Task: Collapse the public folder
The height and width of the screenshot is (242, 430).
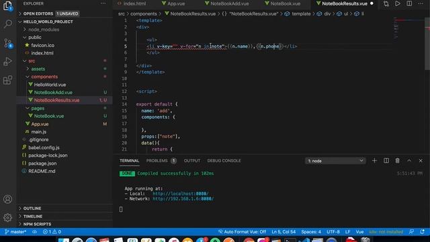Action: pyautogui.click(x=35, y=38)
